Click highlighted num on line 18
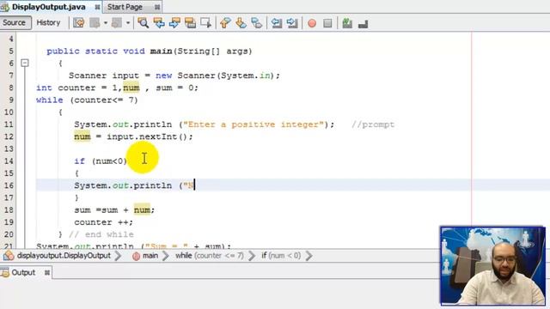Image resolution: width=550 pixels, height=309 pixels. tap(142, 209)
